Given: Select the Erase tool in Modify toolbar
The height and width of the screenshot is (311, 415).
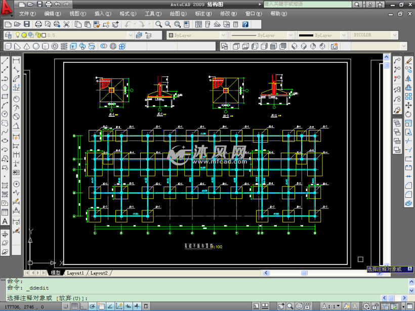Looking at the screenshot, I should tap(409, 60).
